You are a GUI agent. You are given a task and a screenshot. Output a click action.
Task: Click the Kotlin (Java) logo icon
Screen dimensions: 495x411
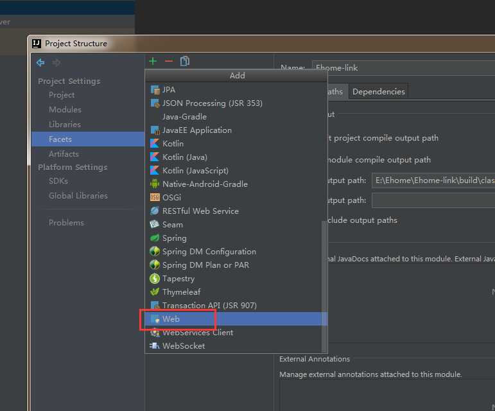155,157
